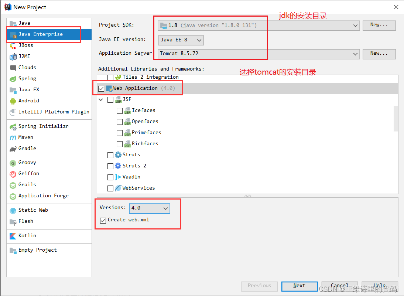Click the Cancel button
The height and width of the screenshot is (296, 404).
tap(340, 286)
